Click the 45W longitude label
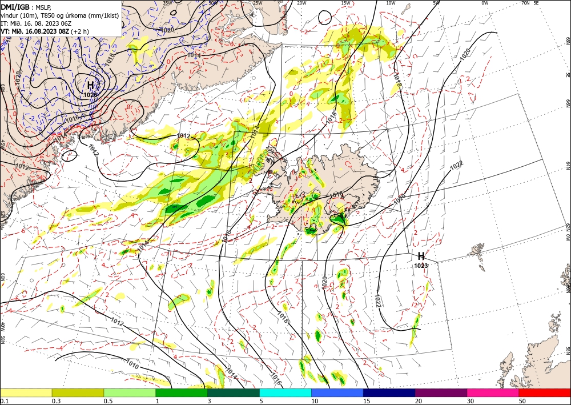Image resolution: width=571 pixels, height=405 pixels. click(2, 144)
